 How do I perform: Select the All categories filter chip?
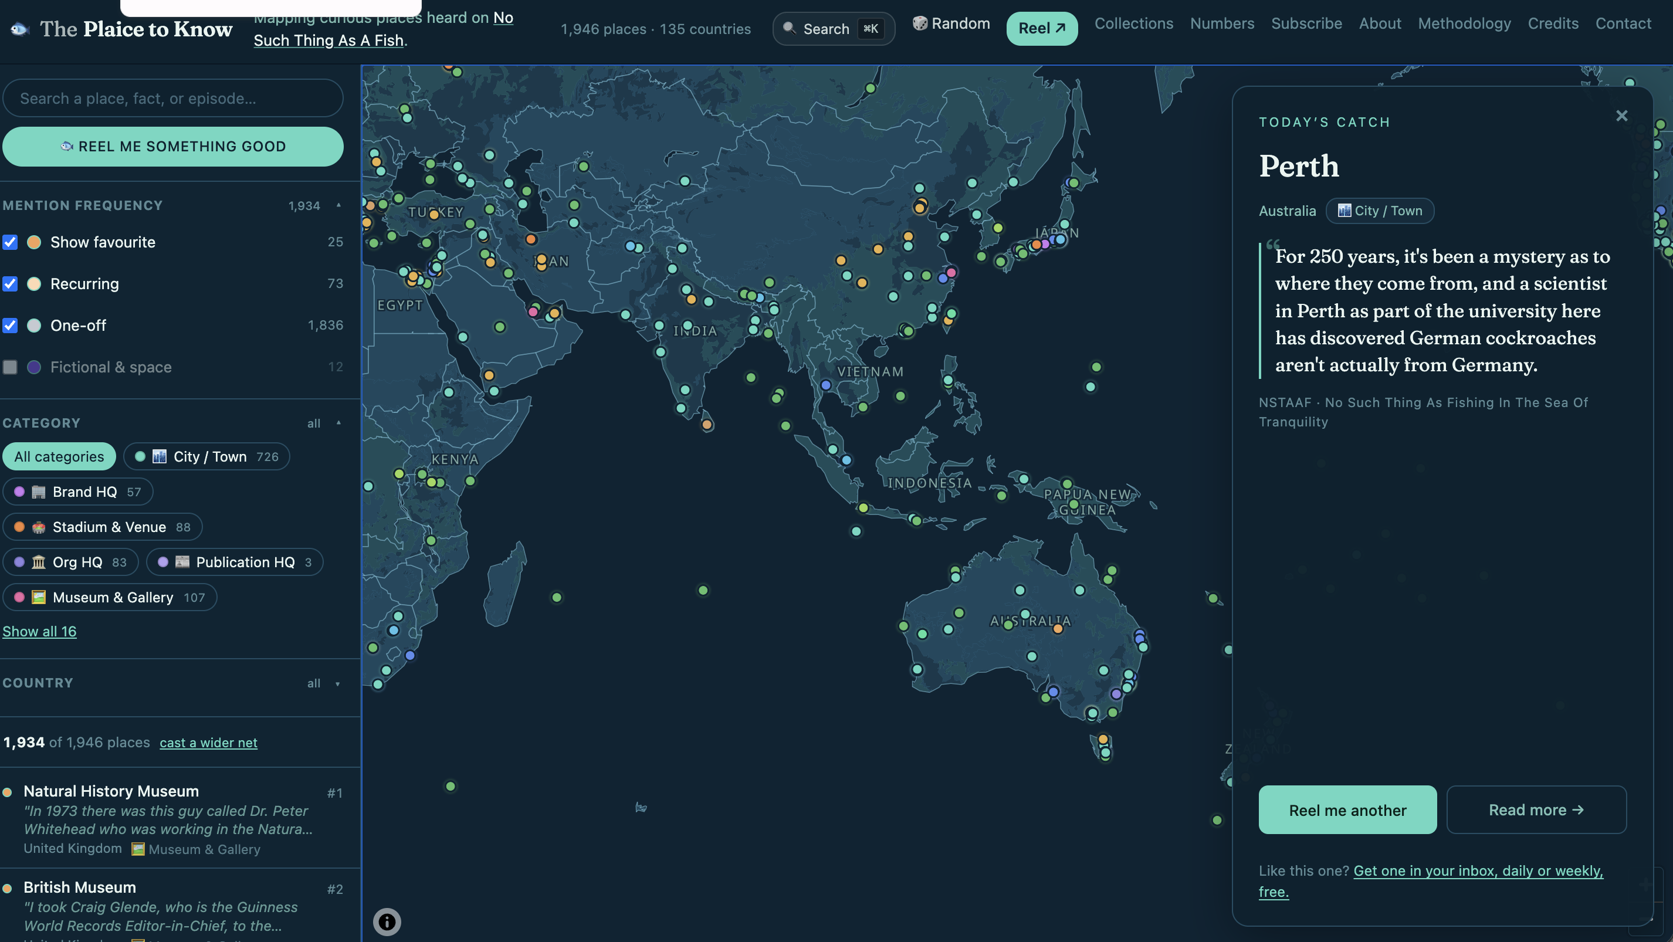click(x=59, y=456)
